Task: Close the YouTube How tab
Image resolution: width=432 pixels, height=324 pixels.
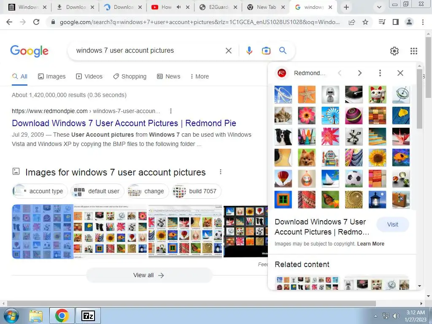Action: click(x=188, y=8)
